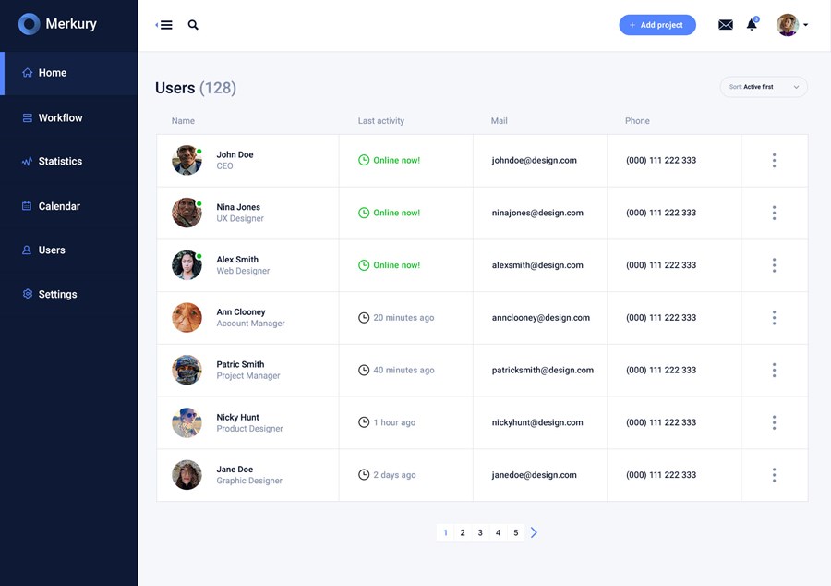Jump to page 3 in pagination

coord(480,532)
